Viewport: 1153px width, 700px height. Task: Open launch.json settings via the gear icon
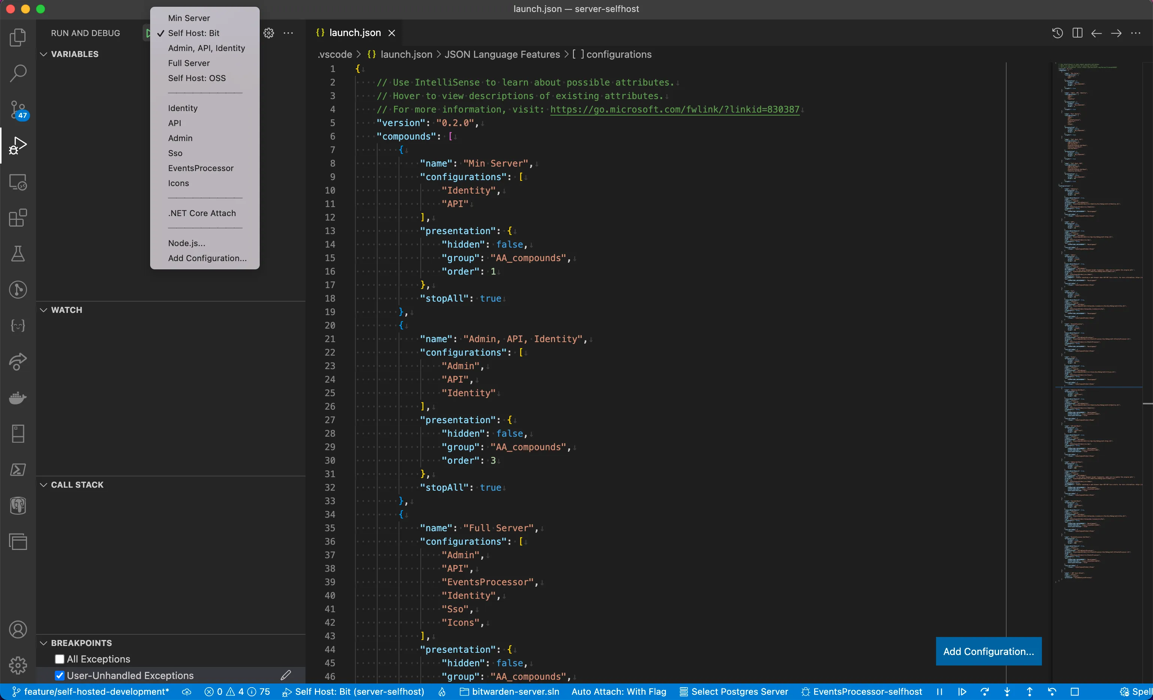269,33
